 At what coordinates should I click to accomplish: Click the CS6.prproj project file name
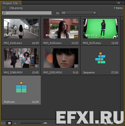tap(16, 8)
